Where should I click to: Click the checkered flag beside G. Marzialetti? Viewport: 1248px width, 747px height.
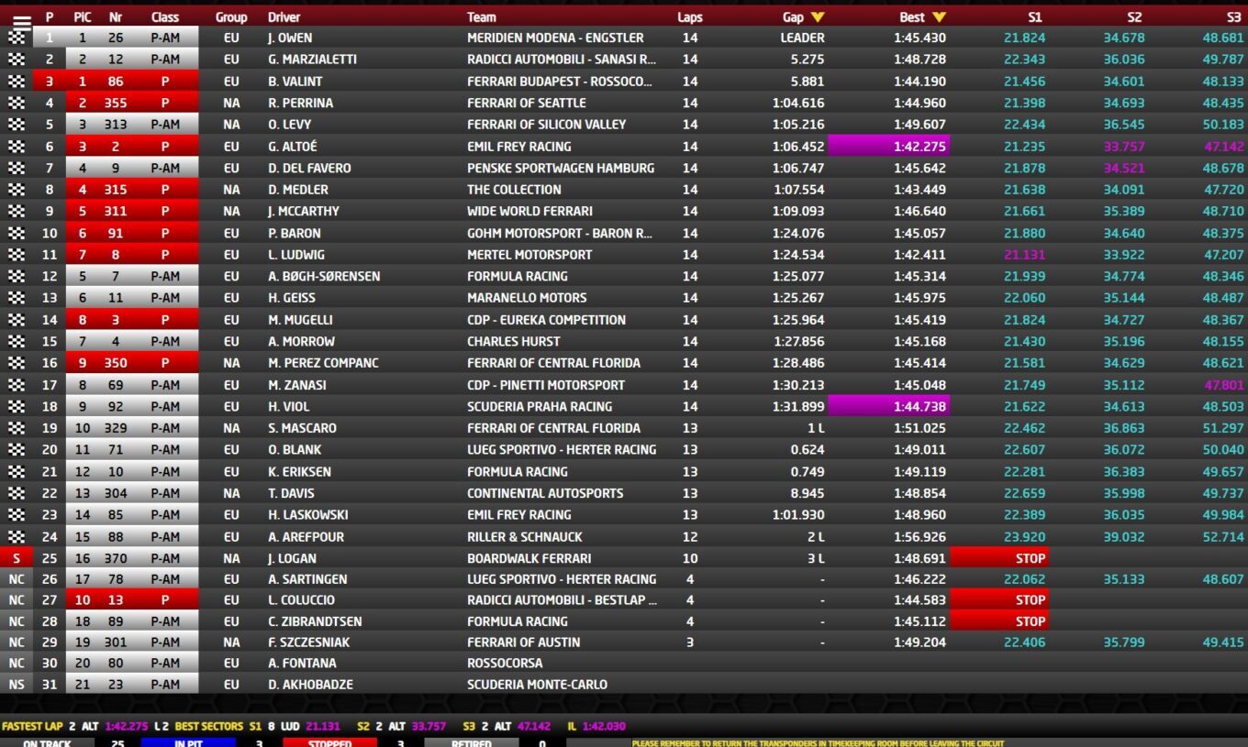click(x=17, y=60)
